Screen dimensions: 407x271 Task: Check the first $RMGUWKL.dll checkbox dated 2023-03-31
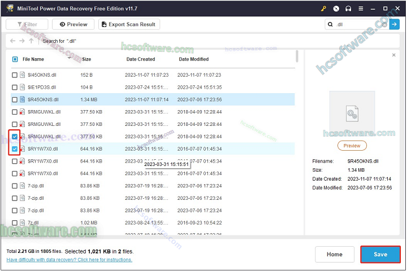pos(15,112)
